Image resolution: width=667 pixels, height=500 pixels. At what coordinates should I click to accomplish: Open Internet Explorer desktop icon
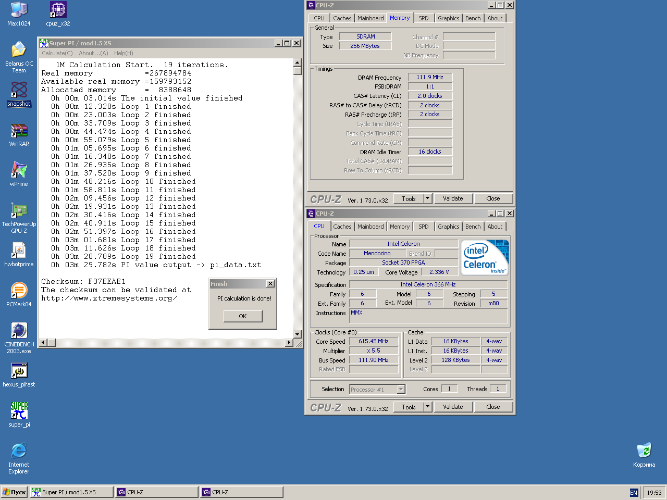coord(19,458)
